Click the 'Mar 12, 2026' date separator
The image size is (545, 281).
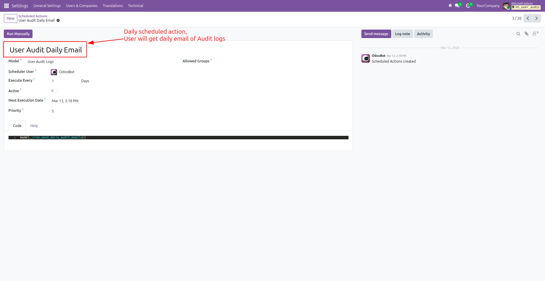pyautogui.click(x=450, y=48)
